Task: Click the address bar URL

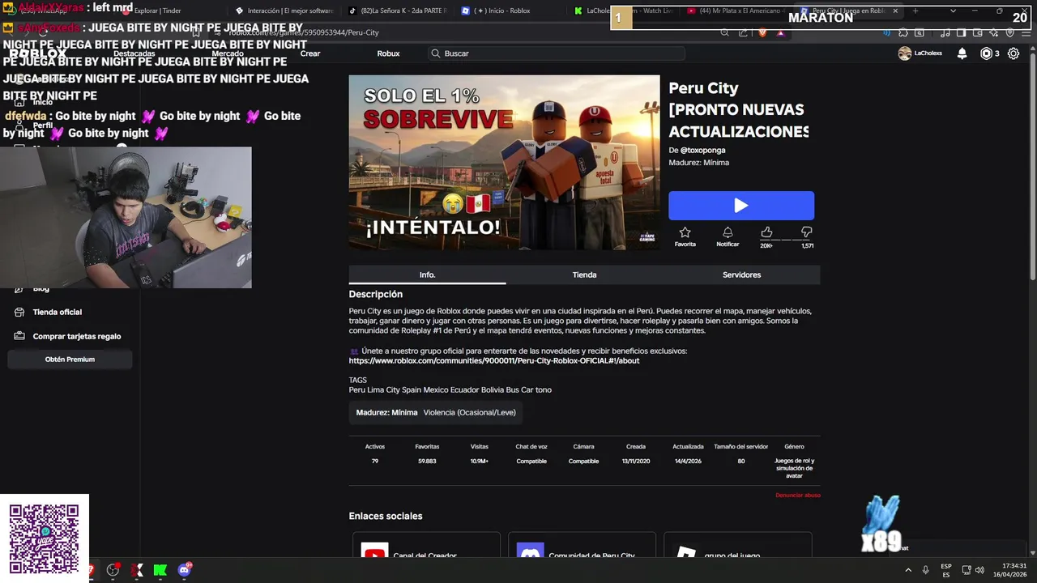Action: pyautogui.click(x=304, y=32)
